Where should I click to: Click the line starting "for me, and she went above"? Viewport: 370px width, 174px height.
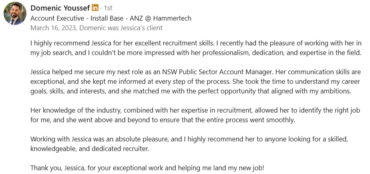(x=163, y=120)
